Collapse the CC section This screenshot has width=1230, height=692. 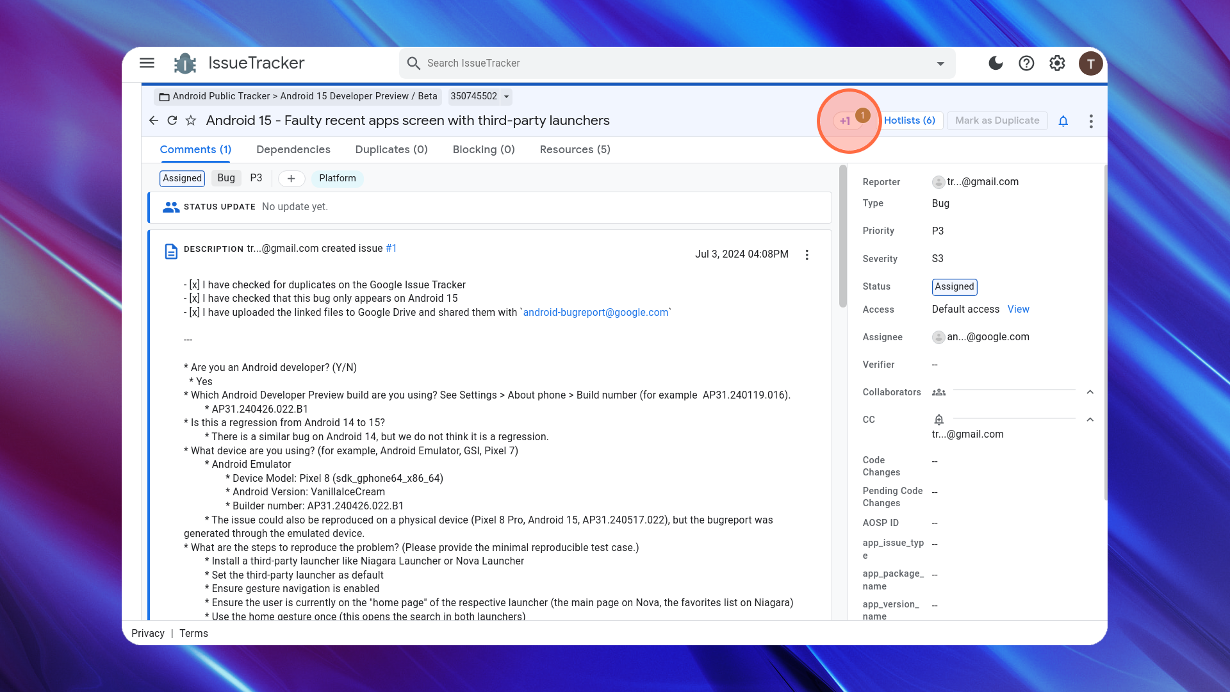[1090, 420]
